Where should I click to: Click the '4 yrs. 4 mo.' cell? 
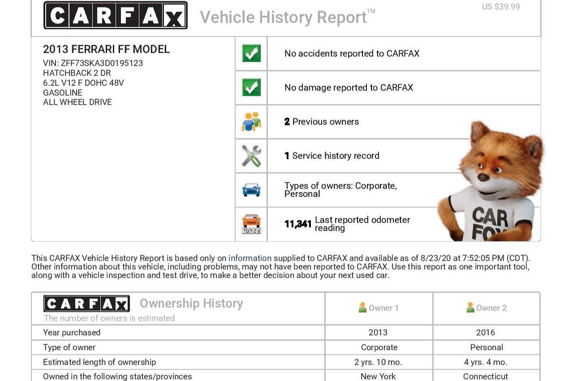[486, 362]
